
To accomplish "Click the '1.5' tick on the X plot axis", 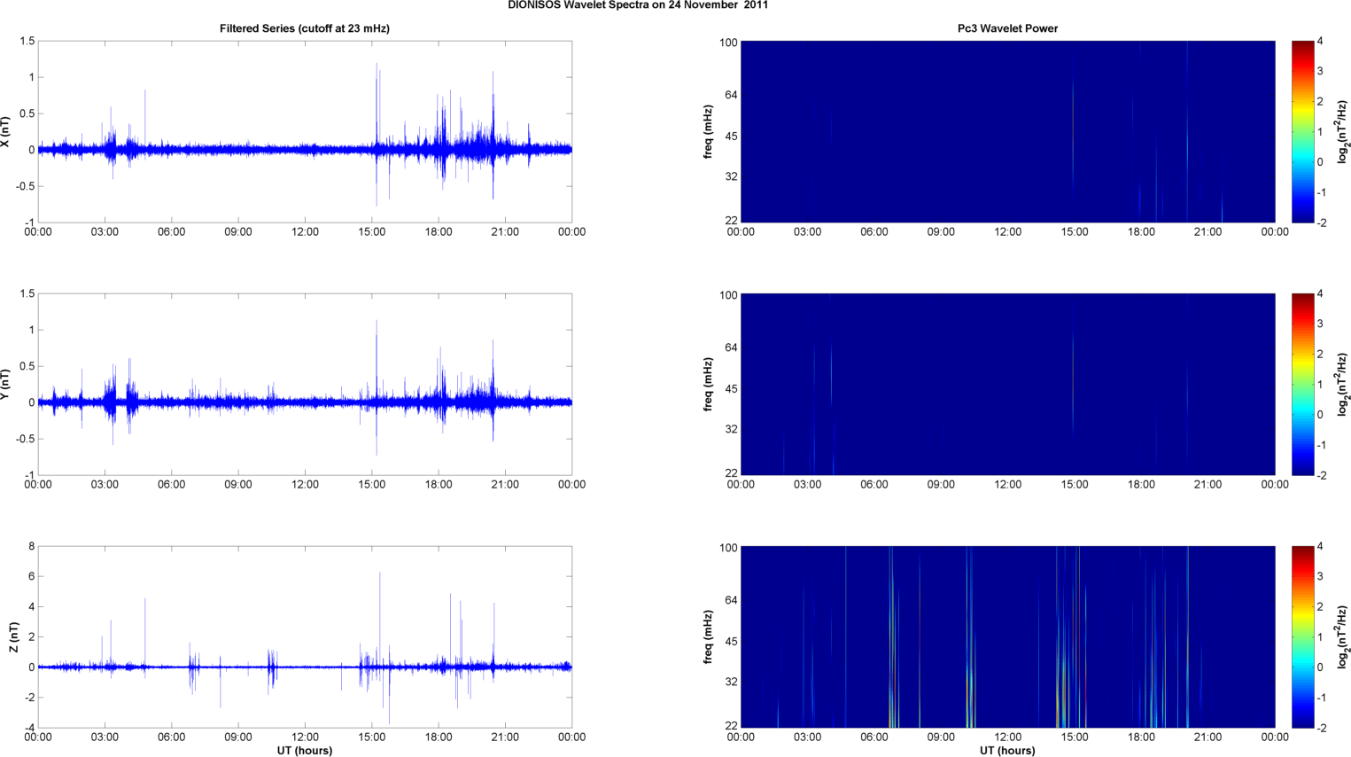I will pyautogui.click(x=27, y=42).
